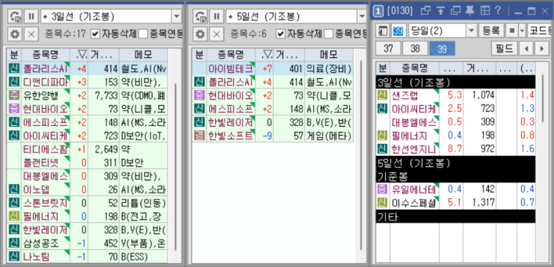Click the black square color button in the 0130 window
Screen dimensions: 554x267
(512, 31)
